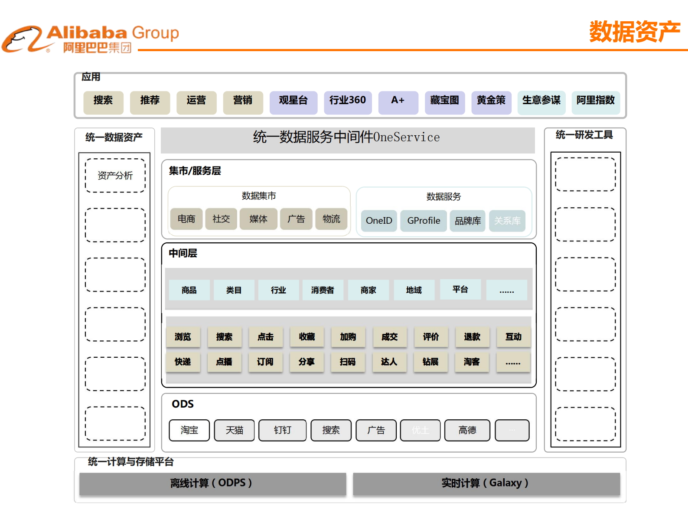
Task: Select the 达人 behavior box
Action: [389, 362]
